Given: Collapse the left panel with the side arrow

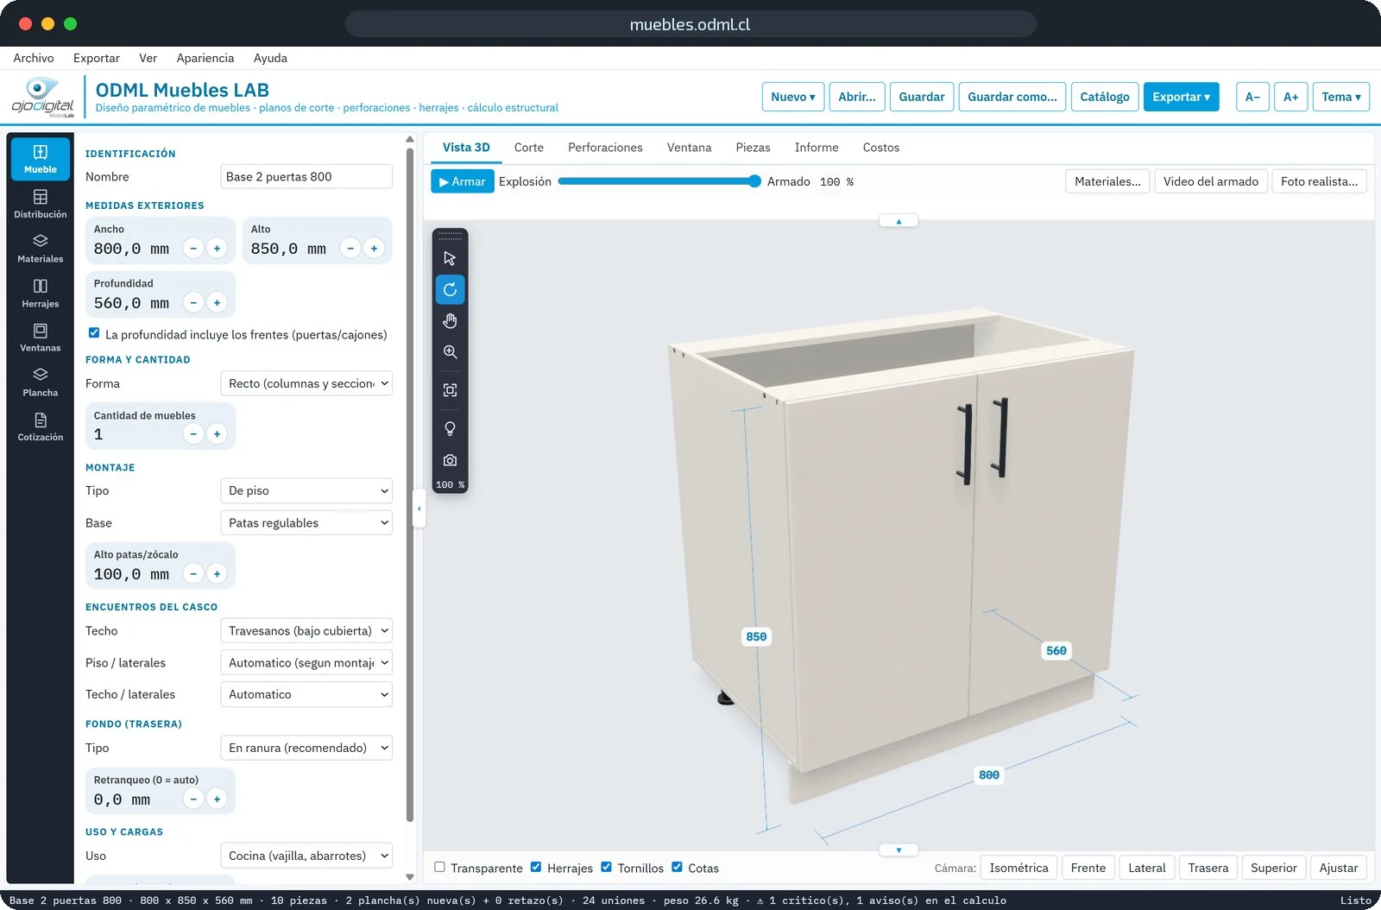Looking at the screenshot, I should (419, 509).
